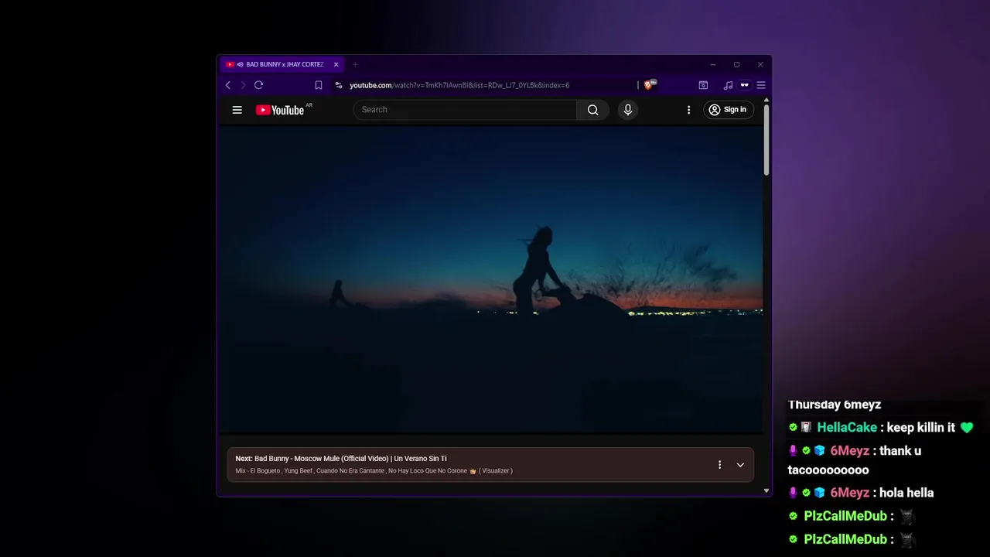Click the magnifying glass search button

(593, 110)
